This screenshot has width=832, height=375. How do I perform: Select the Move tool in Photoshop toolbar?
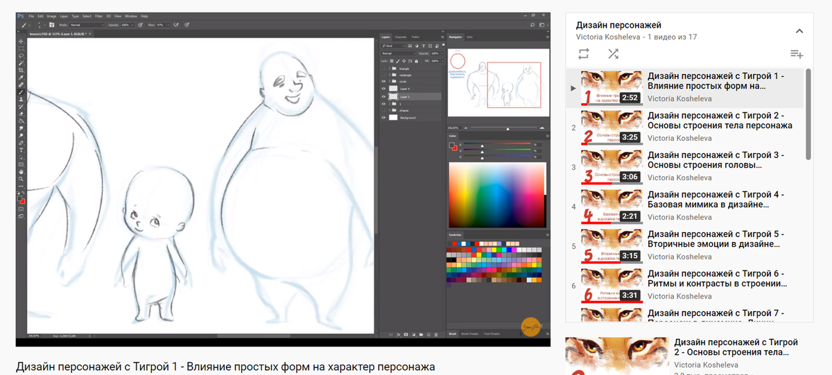(21, 42)
